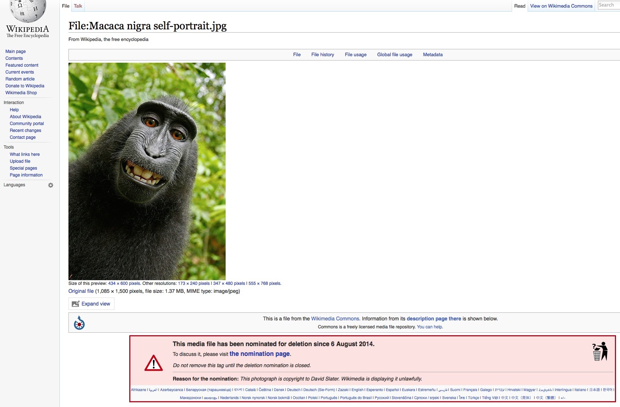Image resolution: width=620 pixels, height=407 pixels.
Task: Open Featured content link
Action: [x=22, y=65]
